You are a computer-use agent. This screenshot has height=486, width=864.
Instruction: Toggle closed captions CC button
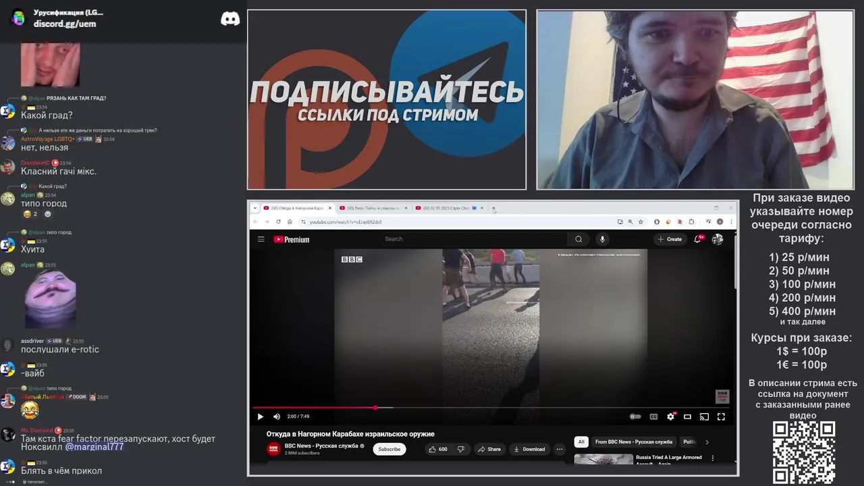click(653, 416)
